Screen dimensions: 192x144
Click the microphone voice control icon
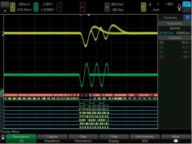click(179, 7)
